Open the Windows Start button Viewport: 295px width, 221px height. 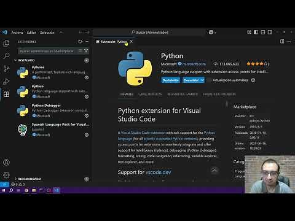[4, 190]
